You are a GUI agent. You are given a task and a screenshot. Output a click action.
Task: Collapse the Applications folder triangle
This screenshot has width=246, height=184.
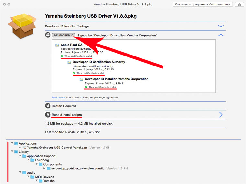point(12,143)
